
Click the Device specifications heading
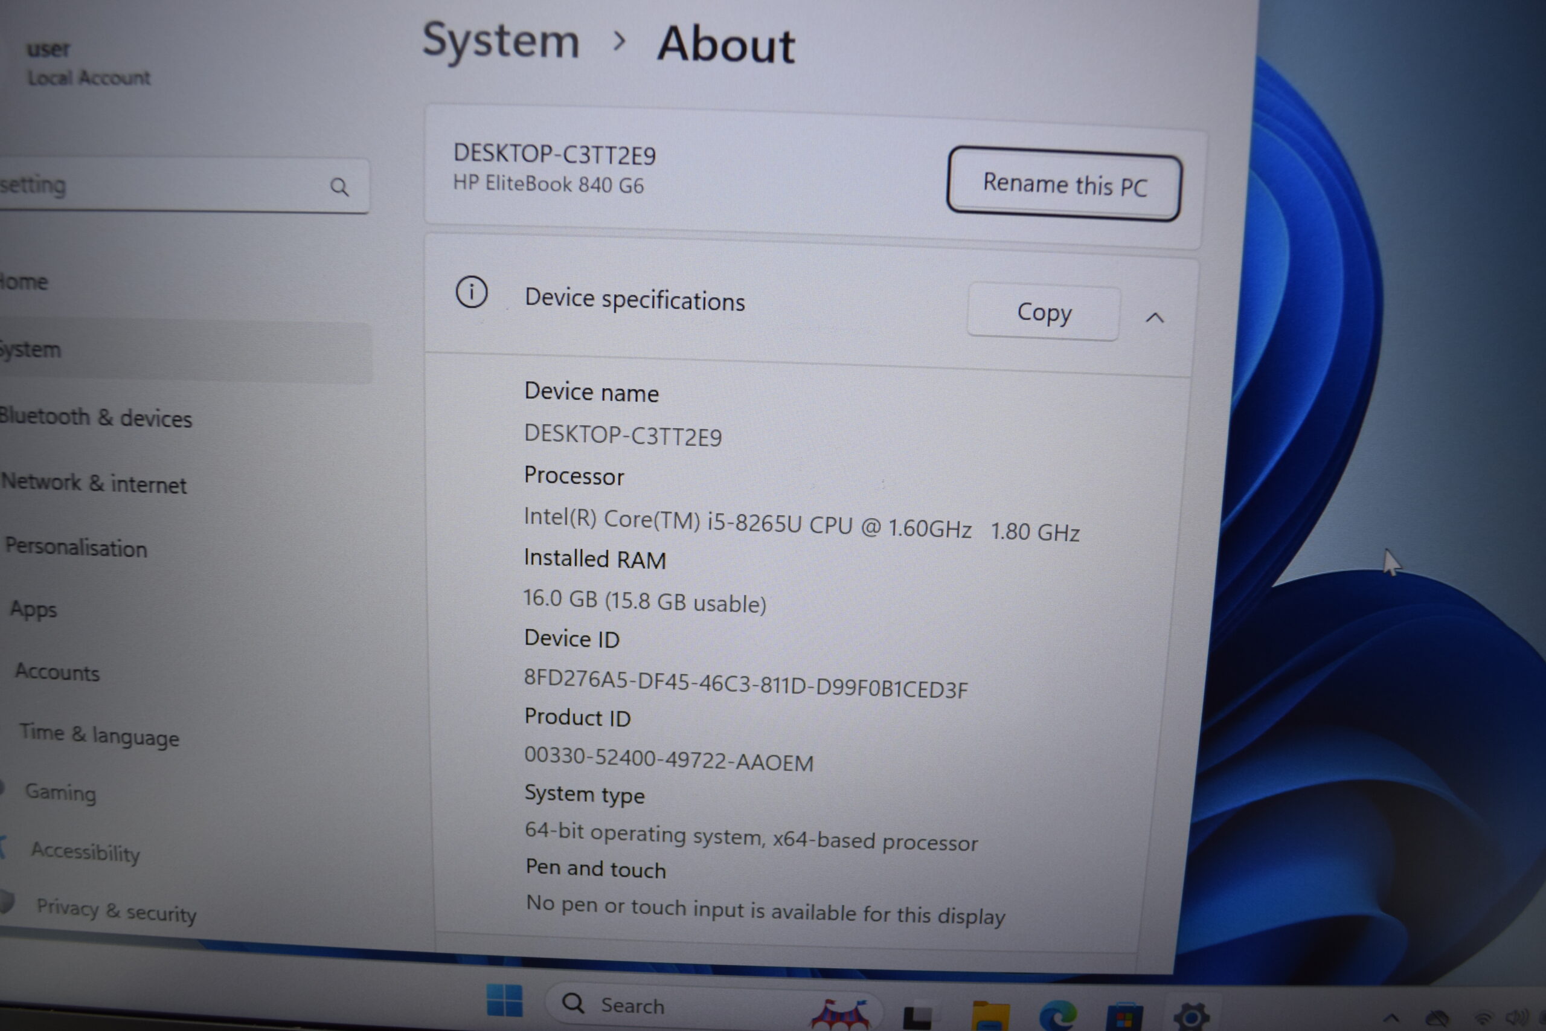click(x=634, y=300)
